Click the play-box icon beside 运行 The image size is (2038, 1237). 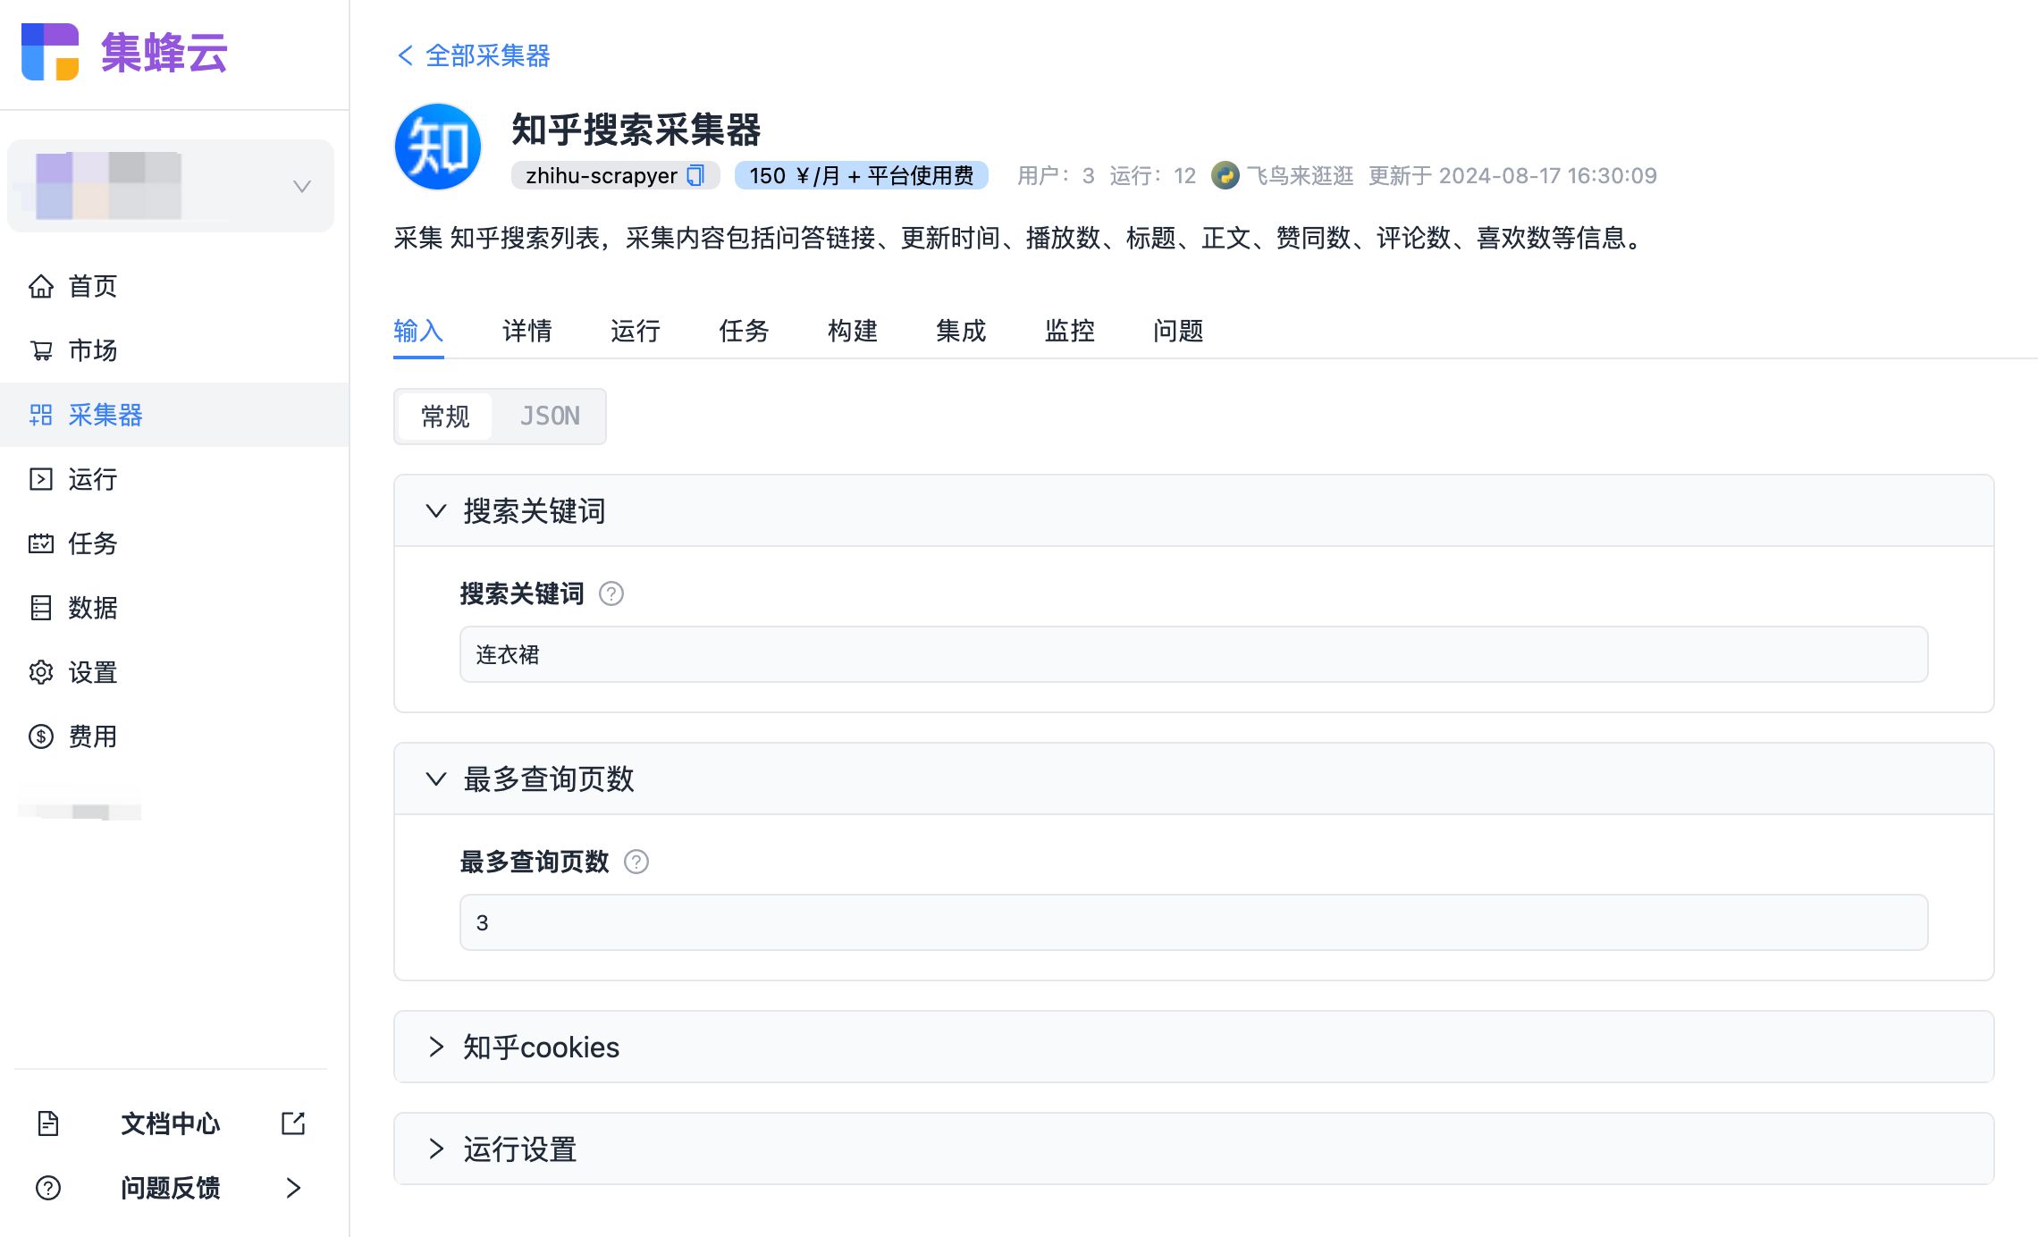click(41, 479)
